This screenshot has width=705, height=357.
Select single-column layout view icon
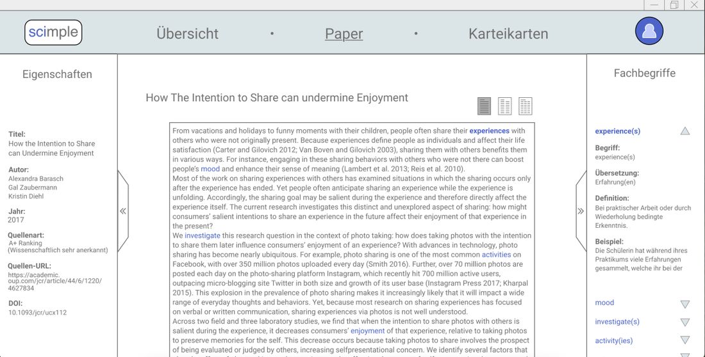point(484,106)
